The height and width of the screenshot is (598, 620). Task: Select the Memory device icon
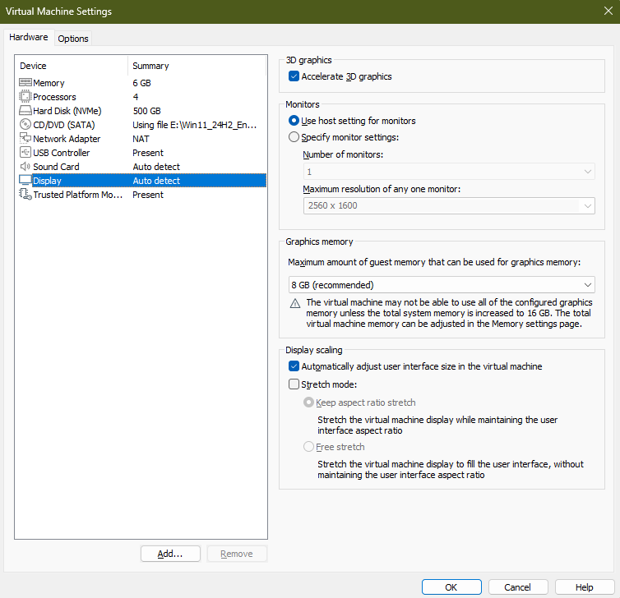(x=25, y=83)
